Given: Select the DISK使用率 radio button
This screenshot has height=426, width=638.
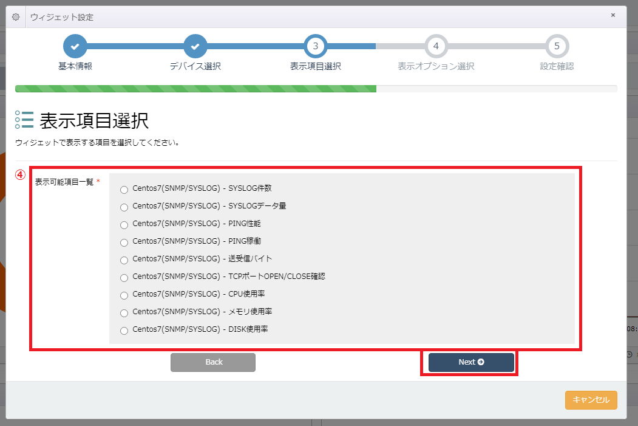Looking at the screenshot, I should [124, 331].
